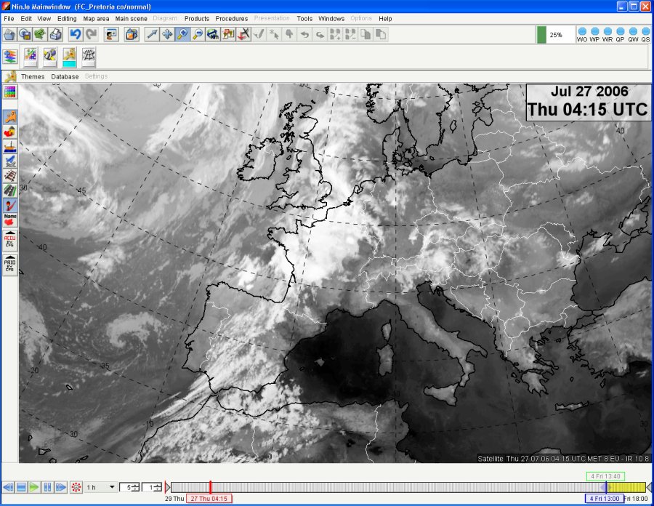The height and width of the screenshot is (506, 654).
Task: Click the color palette icon in left sidebar
Action: 10,92
